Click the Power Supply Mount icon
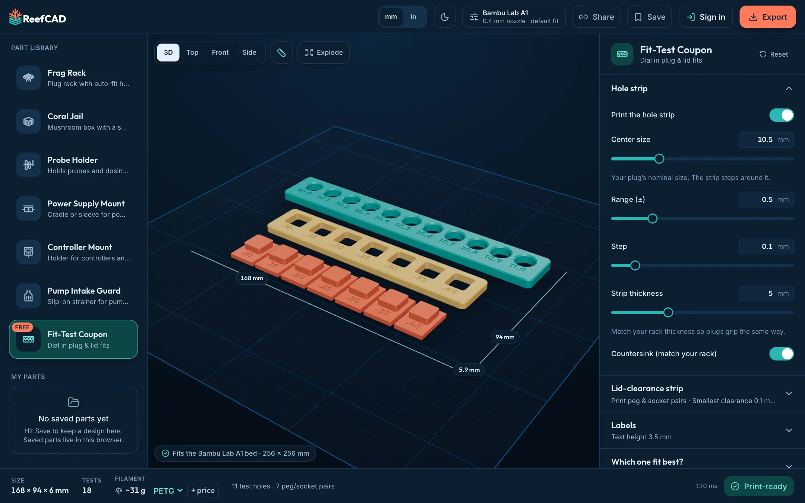The height and width of the screenshot is (503, 805). tap(28, 209)
